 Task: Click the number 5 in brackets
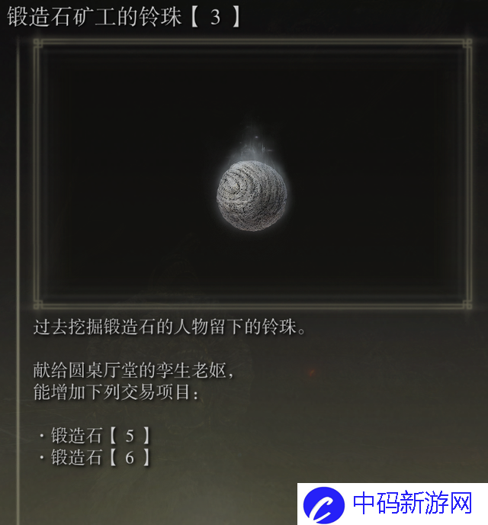130,436
